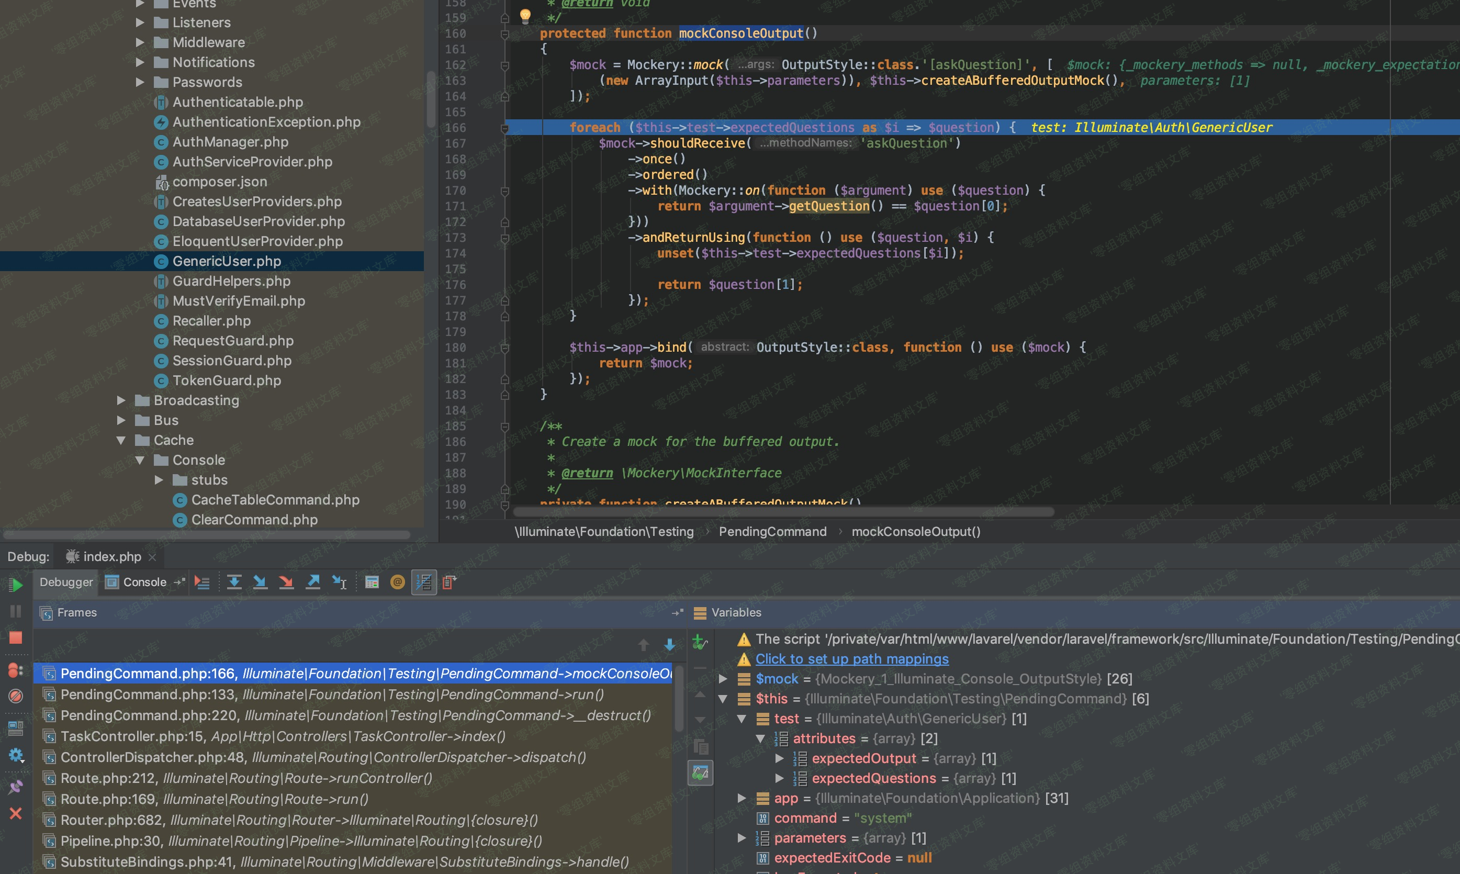The width and height of the screenshot is (1460, 874).
Task: Expand the $mock variable node
Action: pos(723,679)
